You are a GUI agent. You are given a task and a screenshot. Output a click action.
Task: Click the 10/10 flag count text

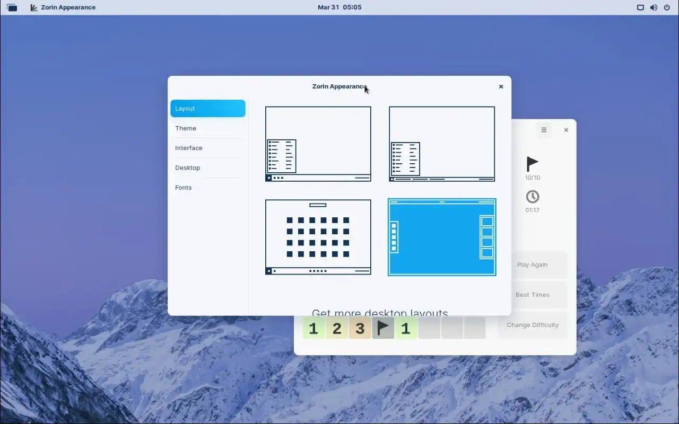(533, 178)
